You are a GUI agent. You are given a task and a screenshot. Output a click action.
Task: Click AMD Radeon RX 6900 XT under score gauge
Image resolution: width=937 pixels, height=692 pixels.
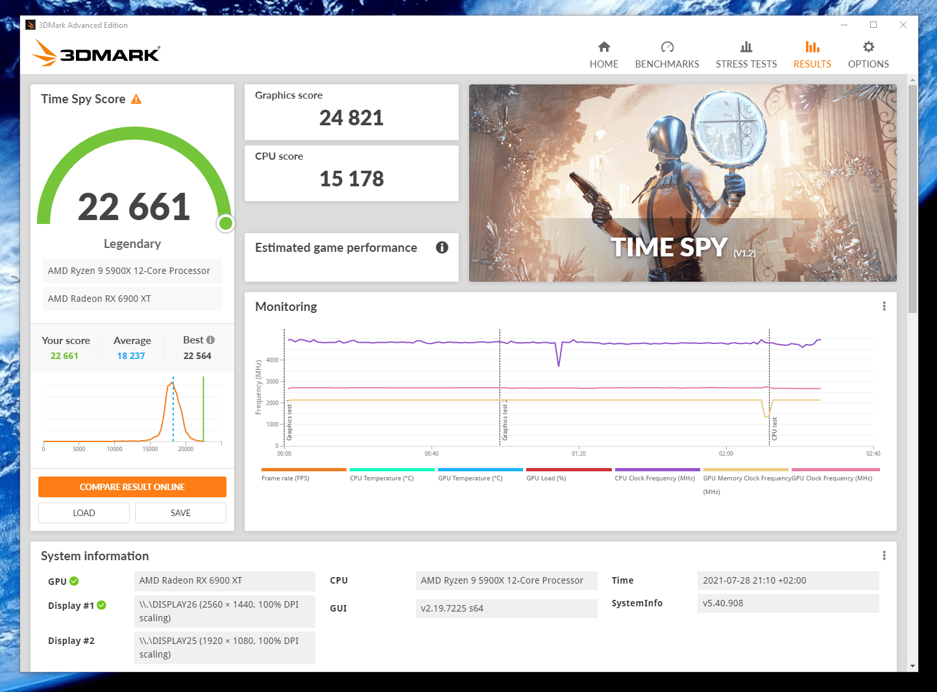pos(132,299)
